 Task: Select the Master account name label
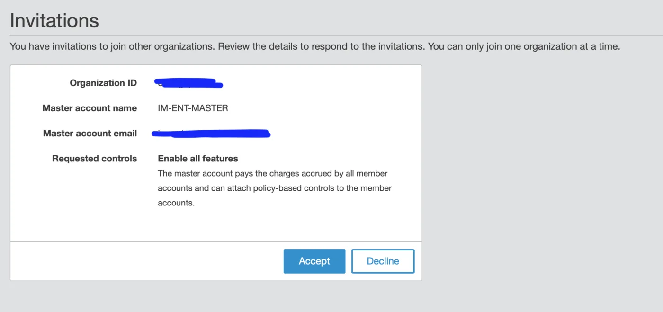(90, 108)
